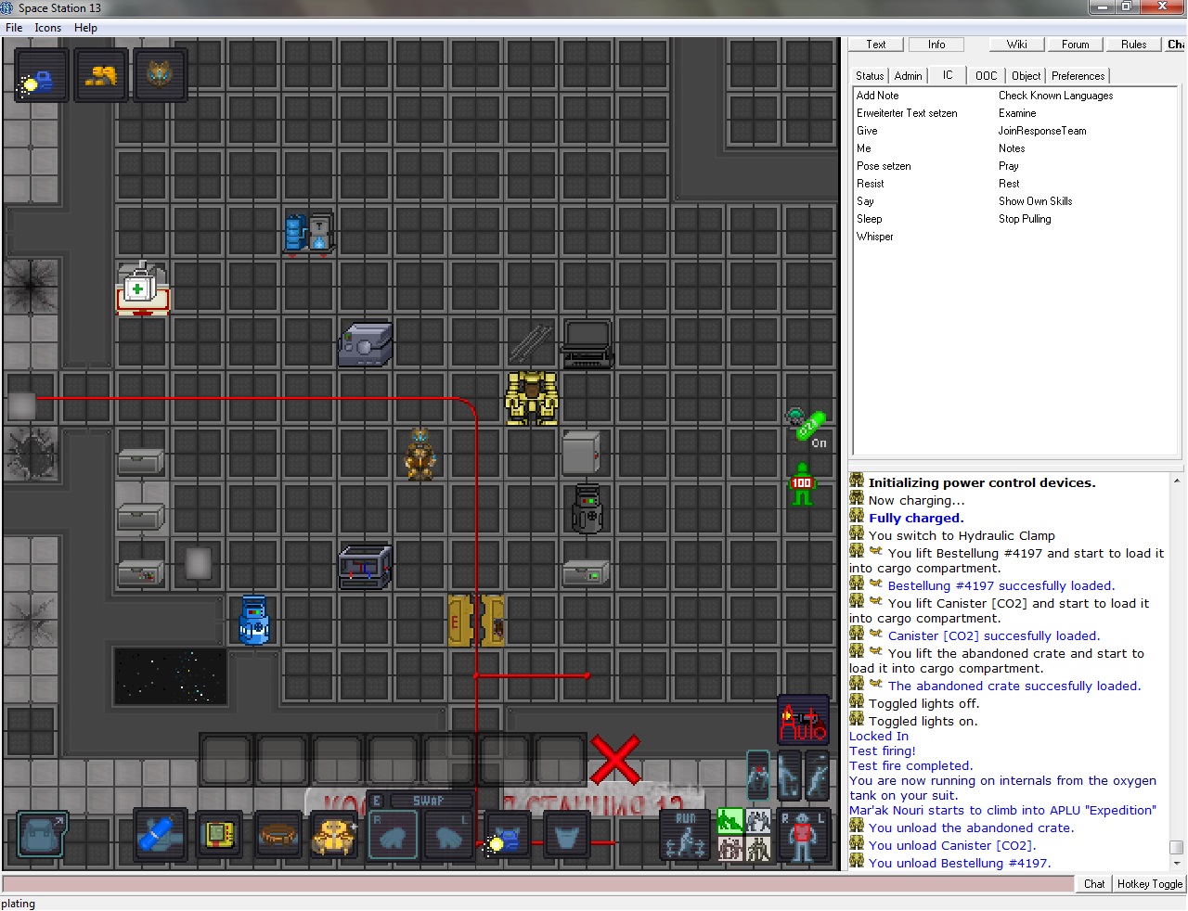
Task: Click the body target zone doll
Action: (803, 835)
